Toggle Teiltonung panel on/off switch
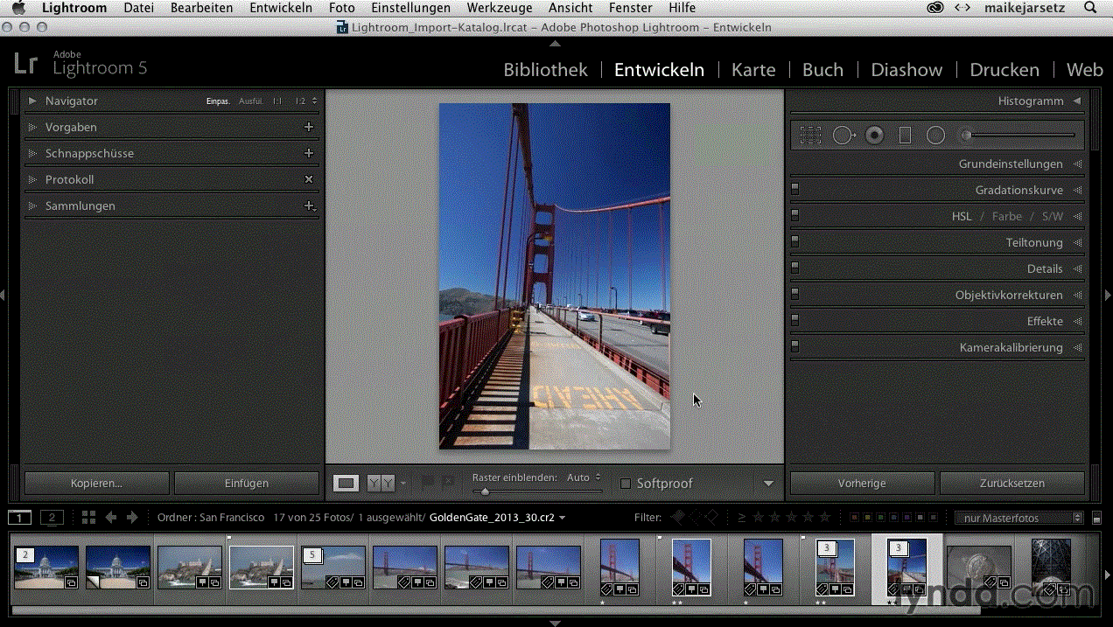The height and width of the screenshot is (627, 1113). click(x=794, y=241)
